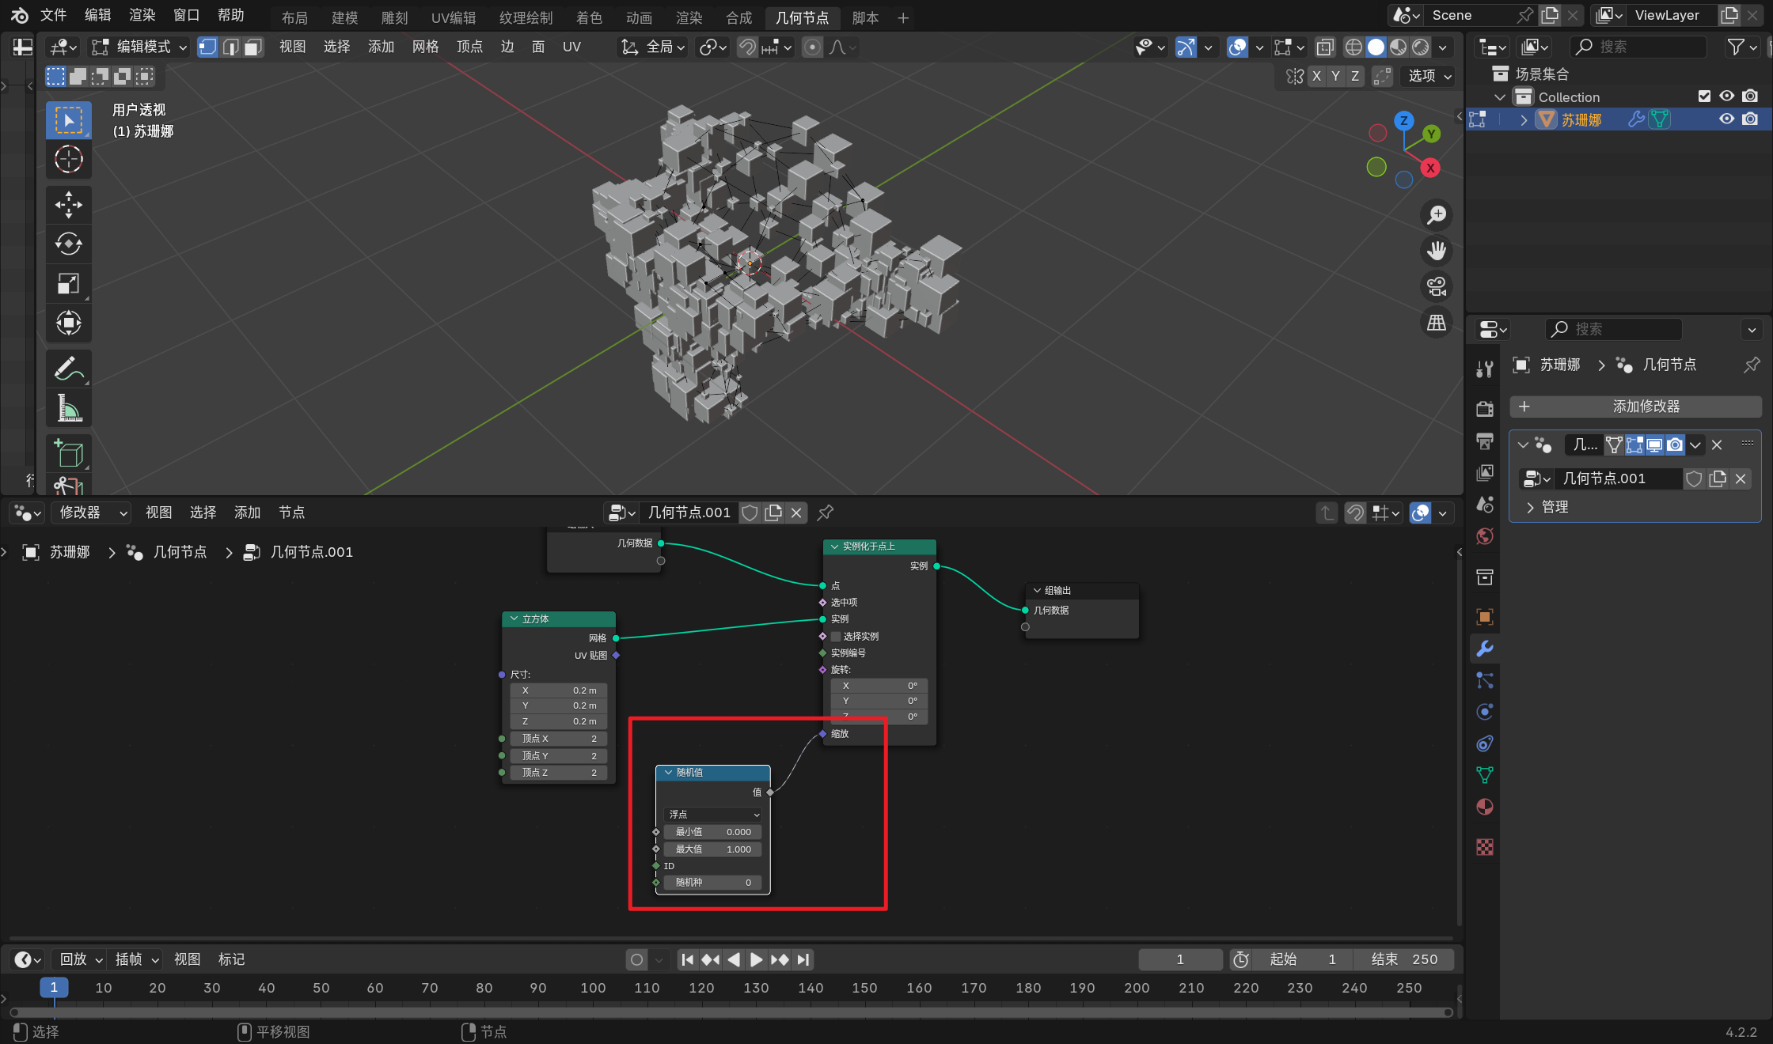Screen dimensions: 1773x1044
Task: Enable vertex select mode
Action: pos(207,47)
